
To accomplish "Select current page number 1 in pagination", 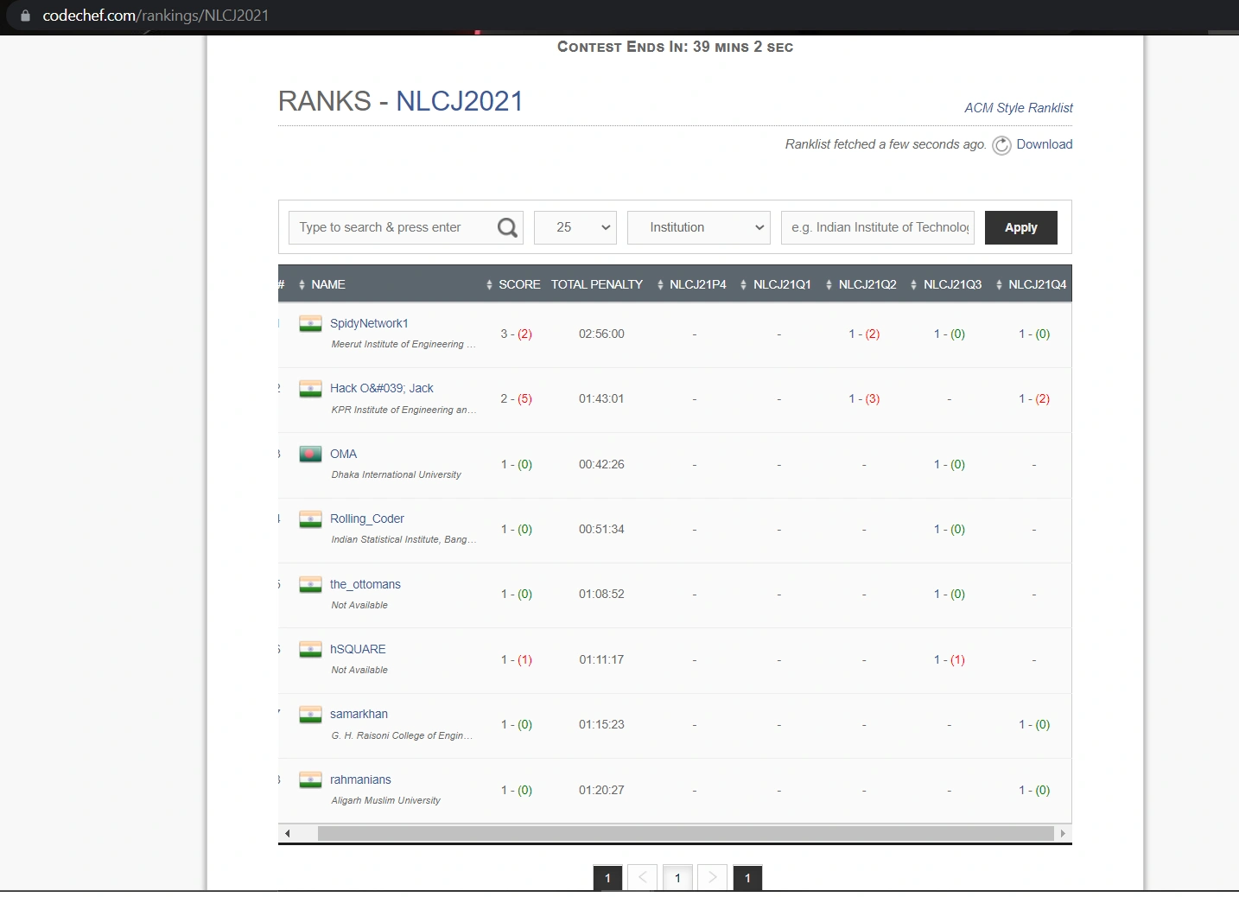I will click(x=677, y=878).
